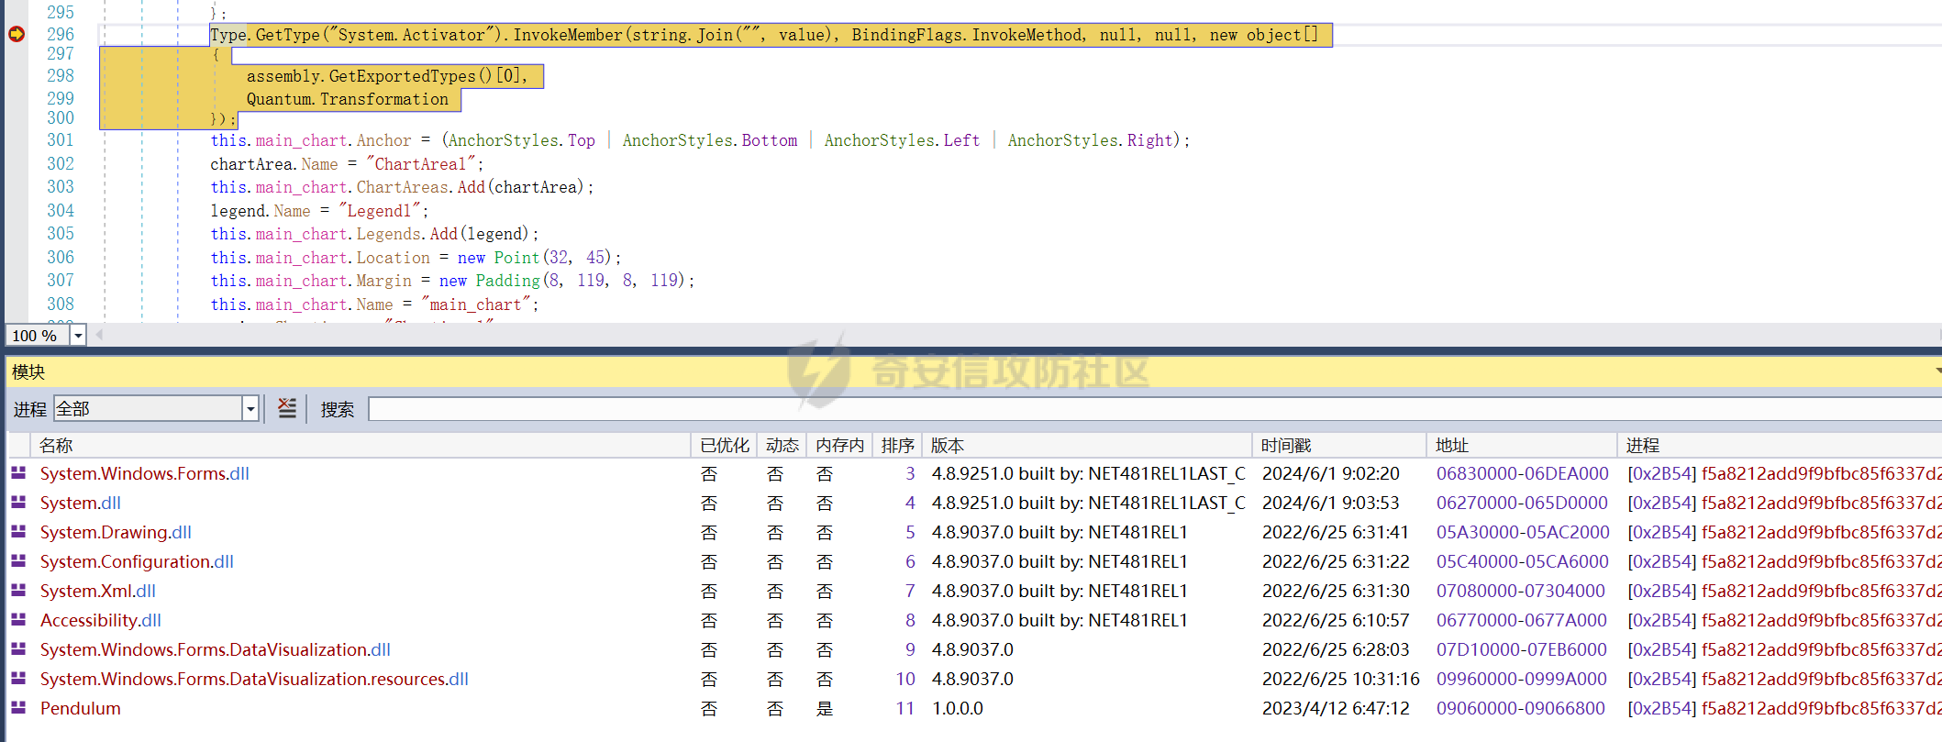
Task: Select the System.Xml.dll module icon
Action: click(x=18, y=591)
